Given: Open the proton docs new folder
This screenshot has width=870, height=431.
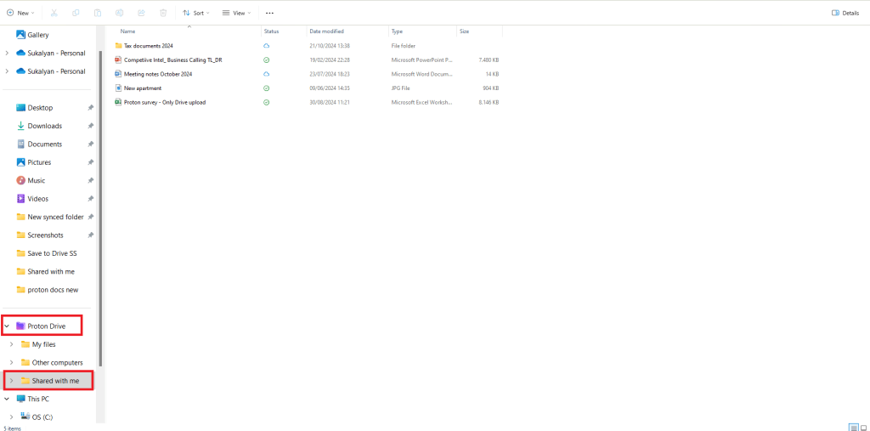Looking at the screenshot, I should click(53, 290).
